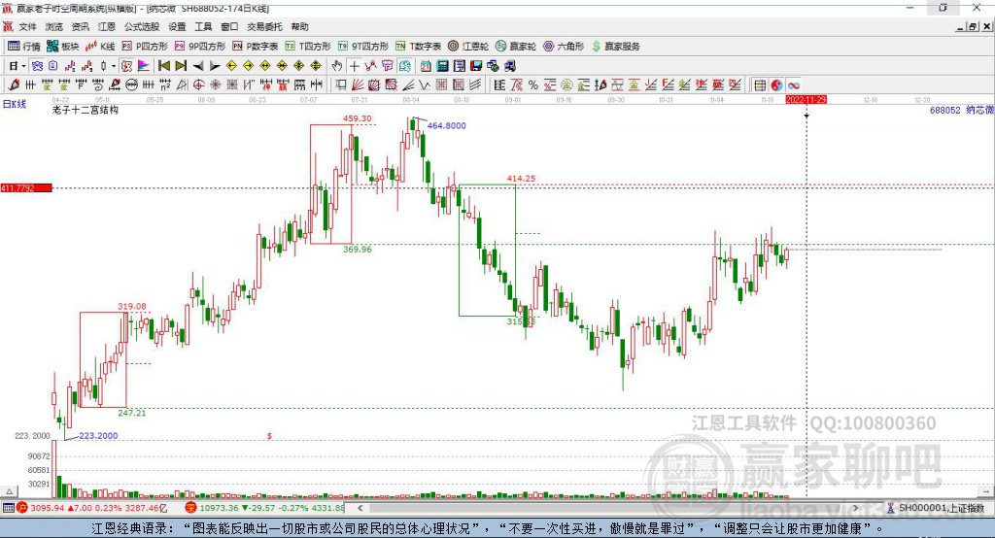Screen dimensions: 995x538
Task: Jump to first bar button
Action: (163, 66)
